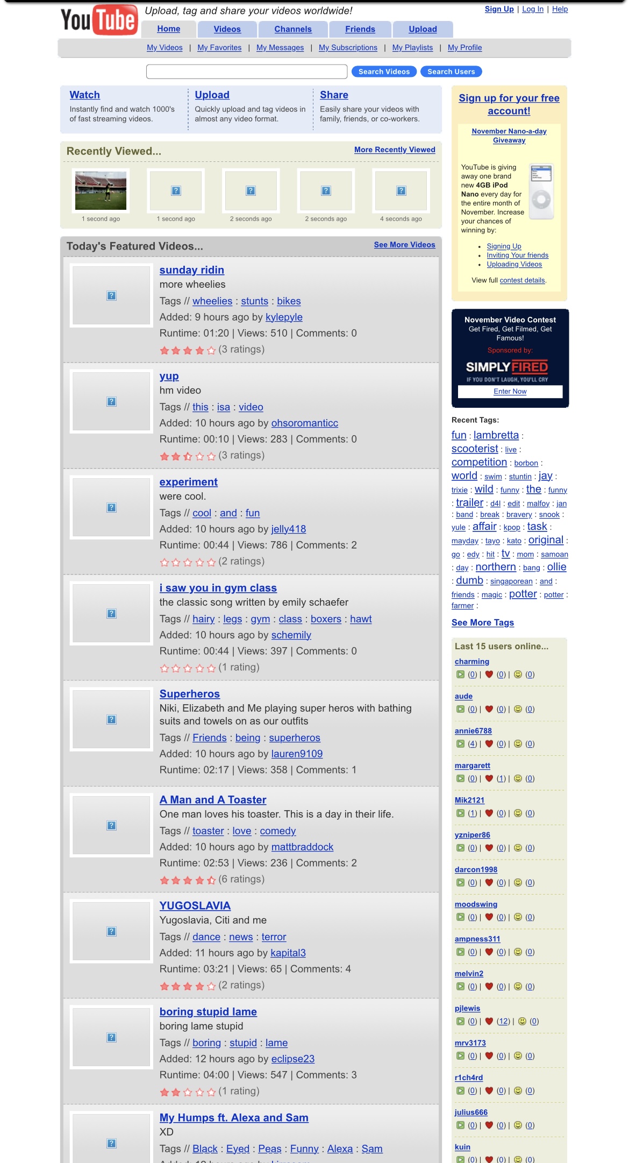Open My Subscriptions in the submenu
Viewport: 629px width, 1163px height.
click(348, 48)
